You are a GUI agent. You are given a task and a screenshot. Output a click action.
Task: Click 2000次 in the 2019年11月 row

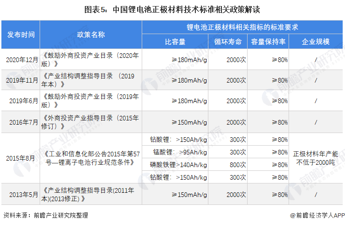point(236,80)
